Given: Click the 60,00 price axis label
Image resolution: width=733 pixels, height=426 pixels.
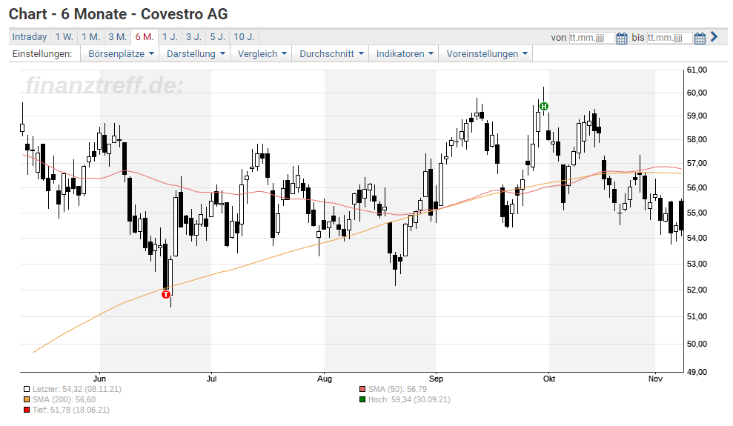Looking at the screenshot, I should pos(697,93).
